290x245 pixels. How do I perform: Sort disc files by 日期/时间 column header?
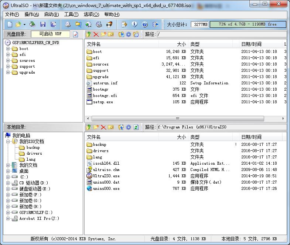pyautogui.click(x=260, y=44)
